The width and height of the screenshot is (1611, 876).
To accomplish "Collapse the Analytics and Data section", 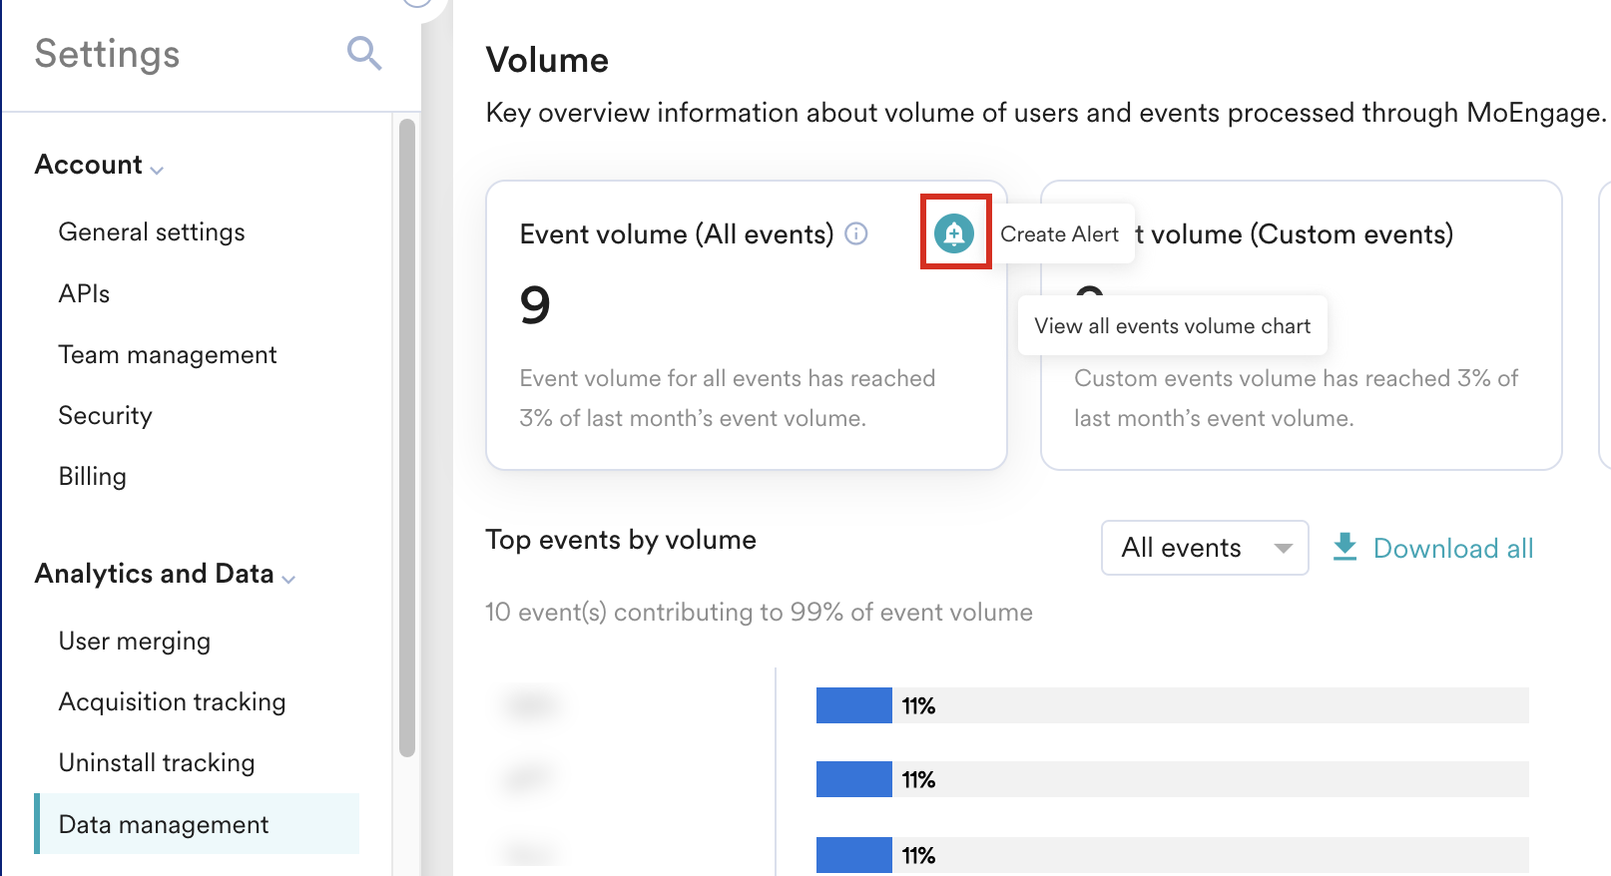I will (288, 579).
